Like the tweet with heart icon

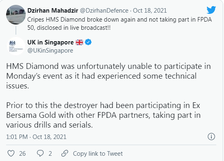[11, 154]
